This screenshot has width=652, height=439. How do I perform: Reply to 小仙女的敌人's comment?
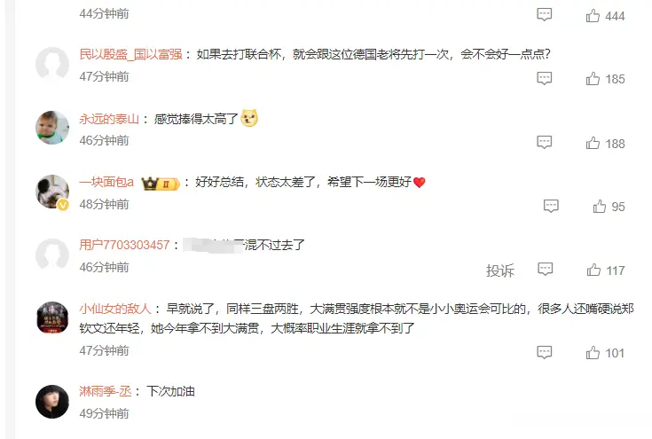point(545,352)
